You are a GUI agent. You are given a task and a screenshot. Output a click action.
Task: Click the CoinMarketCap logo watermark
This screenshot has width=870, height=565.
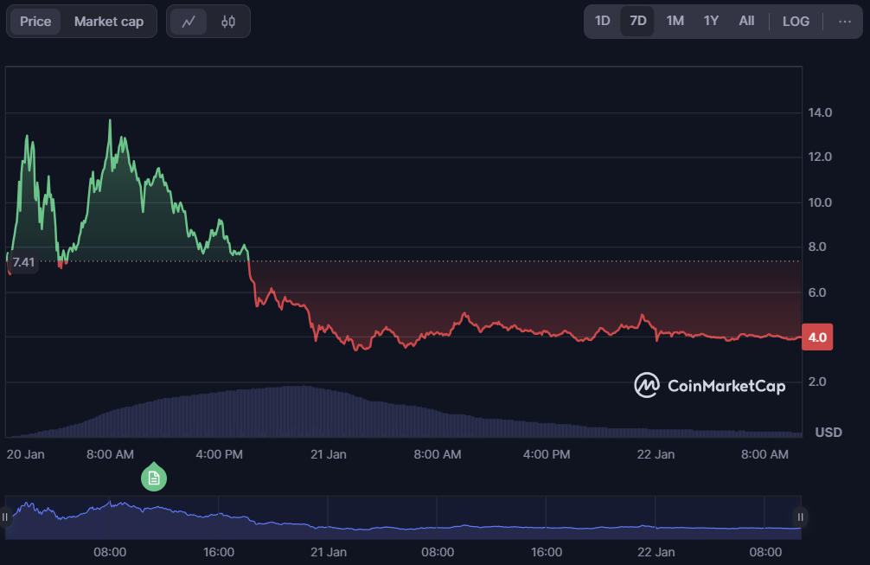[709, 385]
